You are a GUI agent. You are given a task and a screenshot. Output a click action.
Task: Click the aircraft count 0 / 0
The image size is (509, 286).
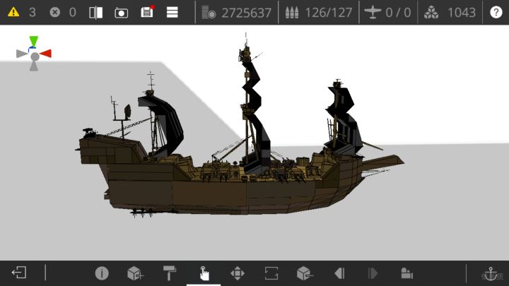tap(387, 12)
